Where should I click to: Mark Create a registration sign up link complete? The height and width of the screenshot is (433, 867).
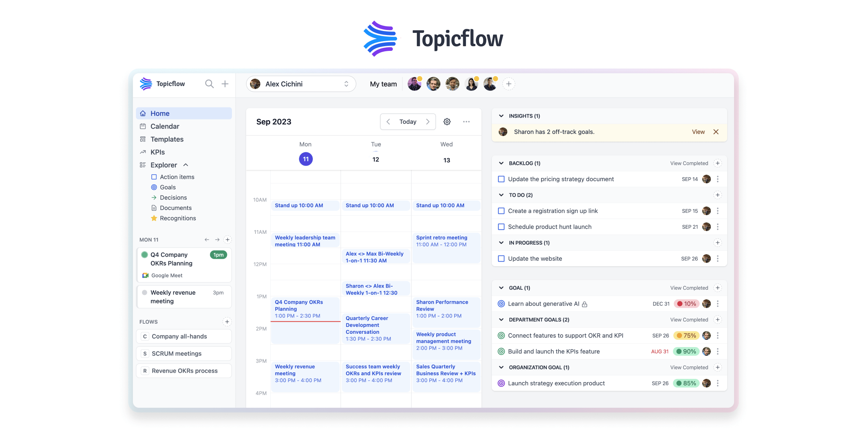click(x=501, y=211)
